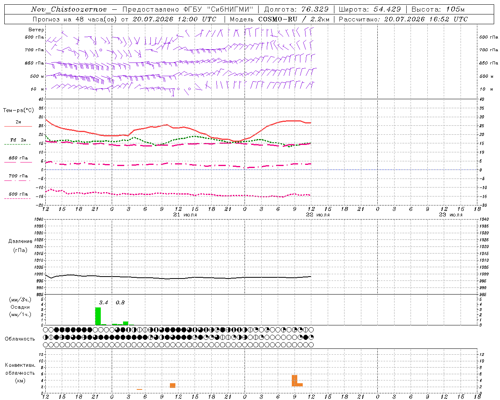Screen dimensions: 500x400
Task: Click the tallest orange convective cloud bar
Action: tap(295, 380)
